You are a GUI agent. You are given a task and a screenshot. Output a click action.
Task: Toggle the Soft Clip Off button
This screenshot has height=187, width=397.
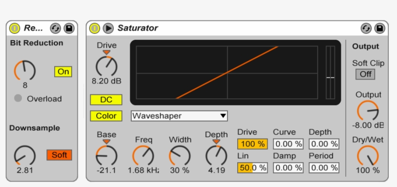pos(366,74)
